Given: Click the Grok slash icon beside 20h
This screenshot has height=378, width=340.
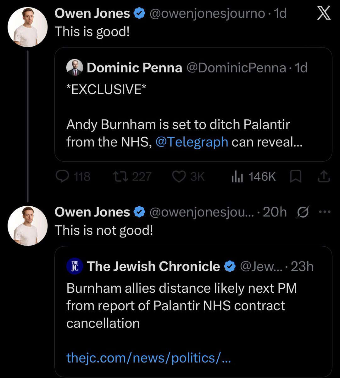Looking at the screenshot, I should tap(302, 212).
